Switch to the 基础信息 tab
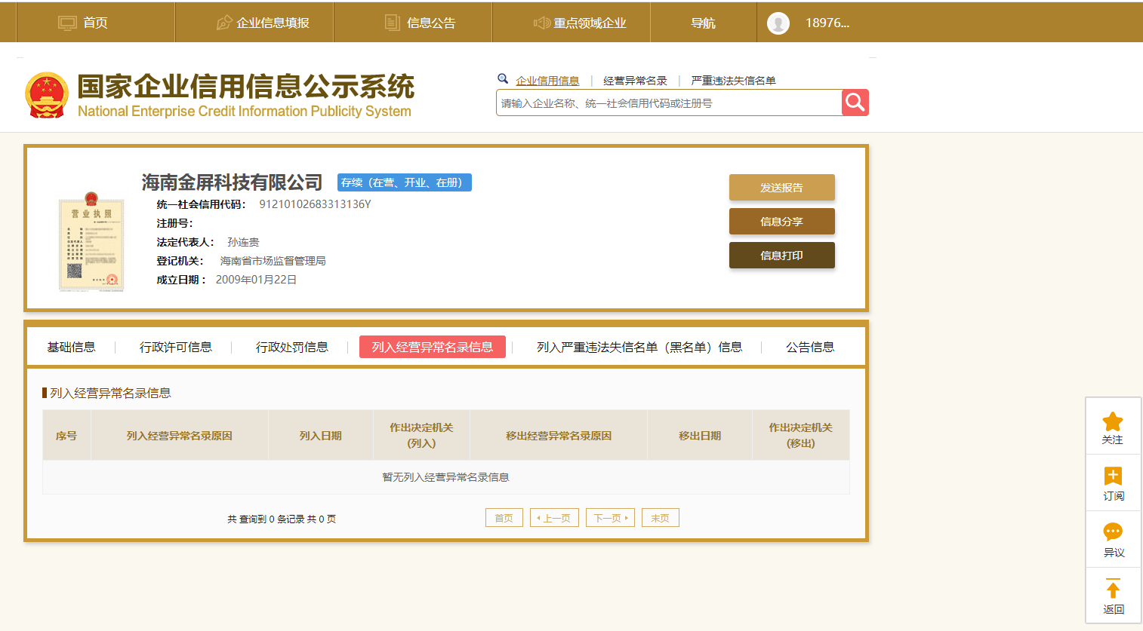The width and height of the screenshot is (1143, 631). pos(72,347)
